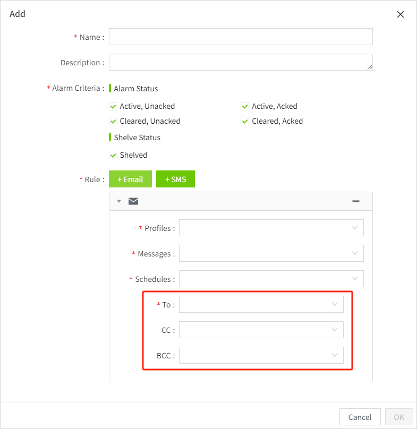
Task: Click into the Description text area
Action: 241,62
